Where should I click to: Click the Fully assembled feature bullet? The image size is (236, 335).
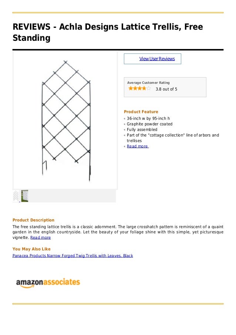click(142, 129)
